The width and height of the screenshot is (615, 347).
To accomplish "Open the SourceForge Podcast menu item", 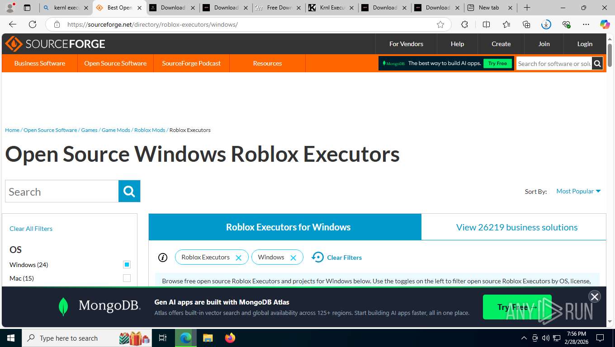I will (x=191, y=63).
